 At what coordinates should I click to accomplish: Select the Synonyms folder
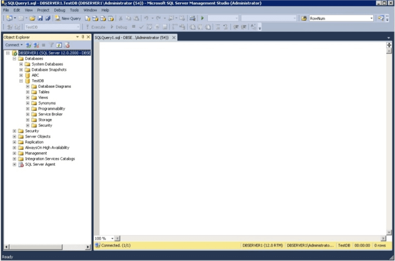(47, 103)
